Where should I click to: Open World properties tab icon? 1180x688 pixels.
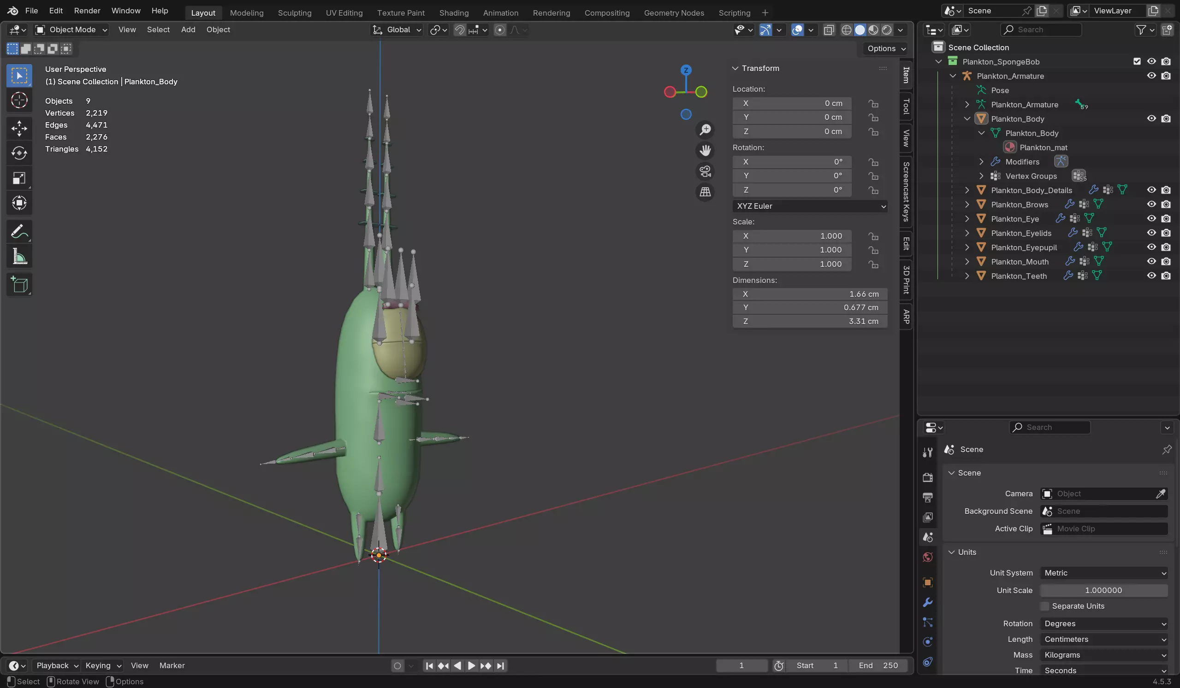928,557
